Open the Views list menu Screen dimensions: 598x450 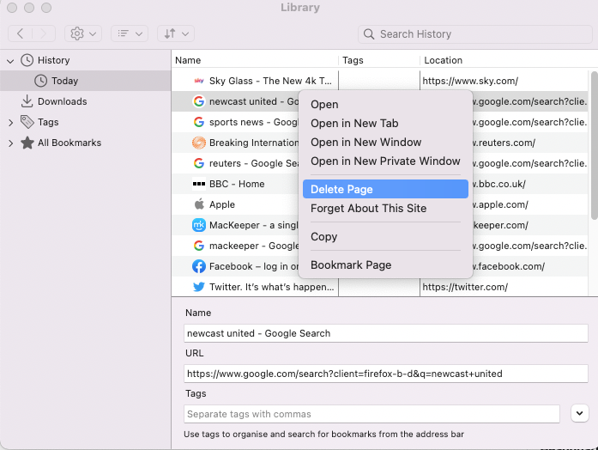click(130, 33)
